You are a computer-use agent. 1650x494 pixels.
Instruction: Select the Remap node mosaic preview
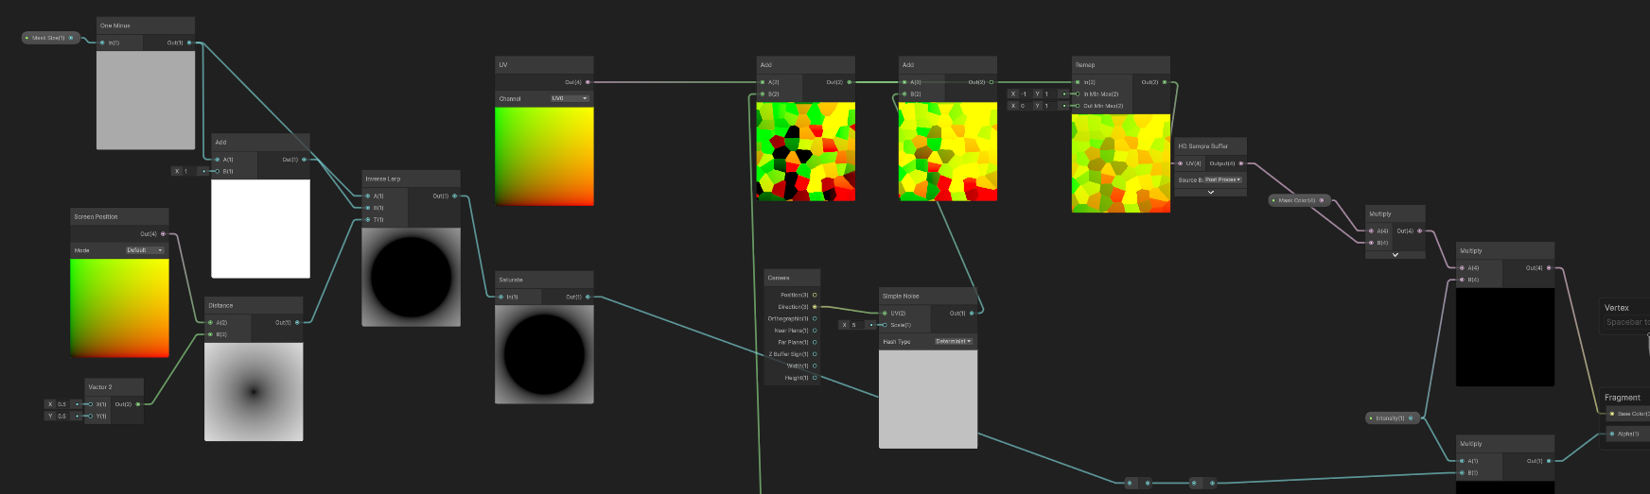click(1121, 163)
